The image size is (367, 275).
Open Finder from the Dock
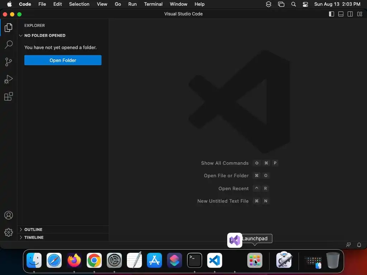pos(34,260)
